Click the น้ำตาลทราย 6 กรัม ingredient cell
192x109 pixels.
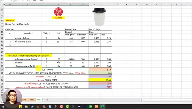28,41
